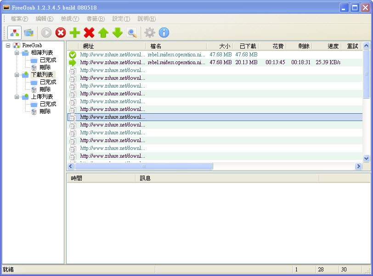Open the 檔案(F) menu

coord(19,19)
